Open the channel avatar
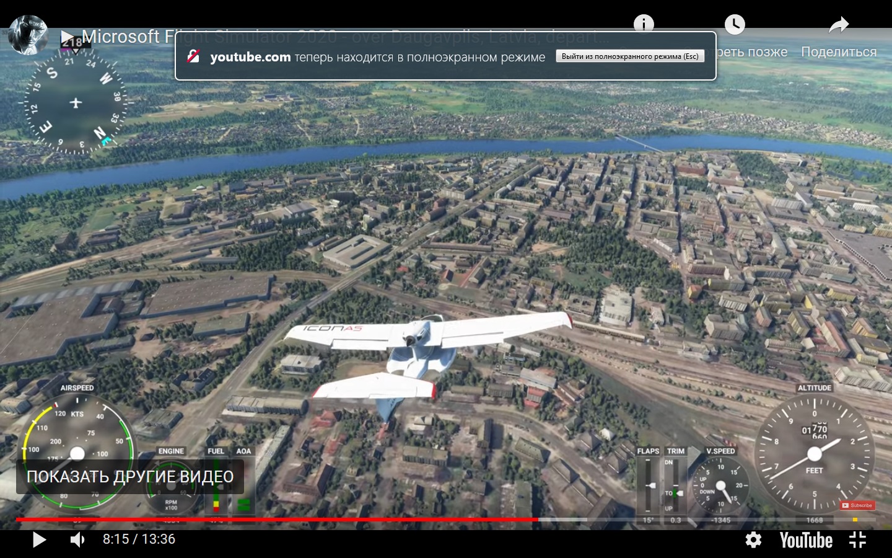Screen dimensions: 892x558 click(x=28, y=35)
